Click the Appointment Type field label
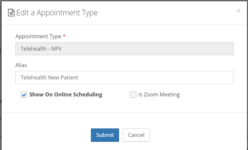 [38, 36]
